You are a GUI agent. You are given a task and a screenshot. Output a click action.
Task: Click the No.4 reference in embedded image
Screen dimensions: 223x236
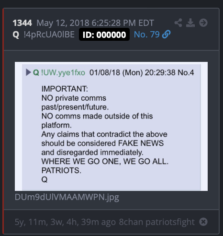186,72
